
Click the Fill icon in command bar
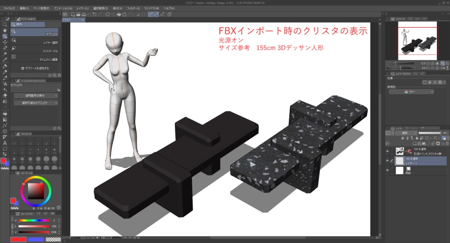119,14
